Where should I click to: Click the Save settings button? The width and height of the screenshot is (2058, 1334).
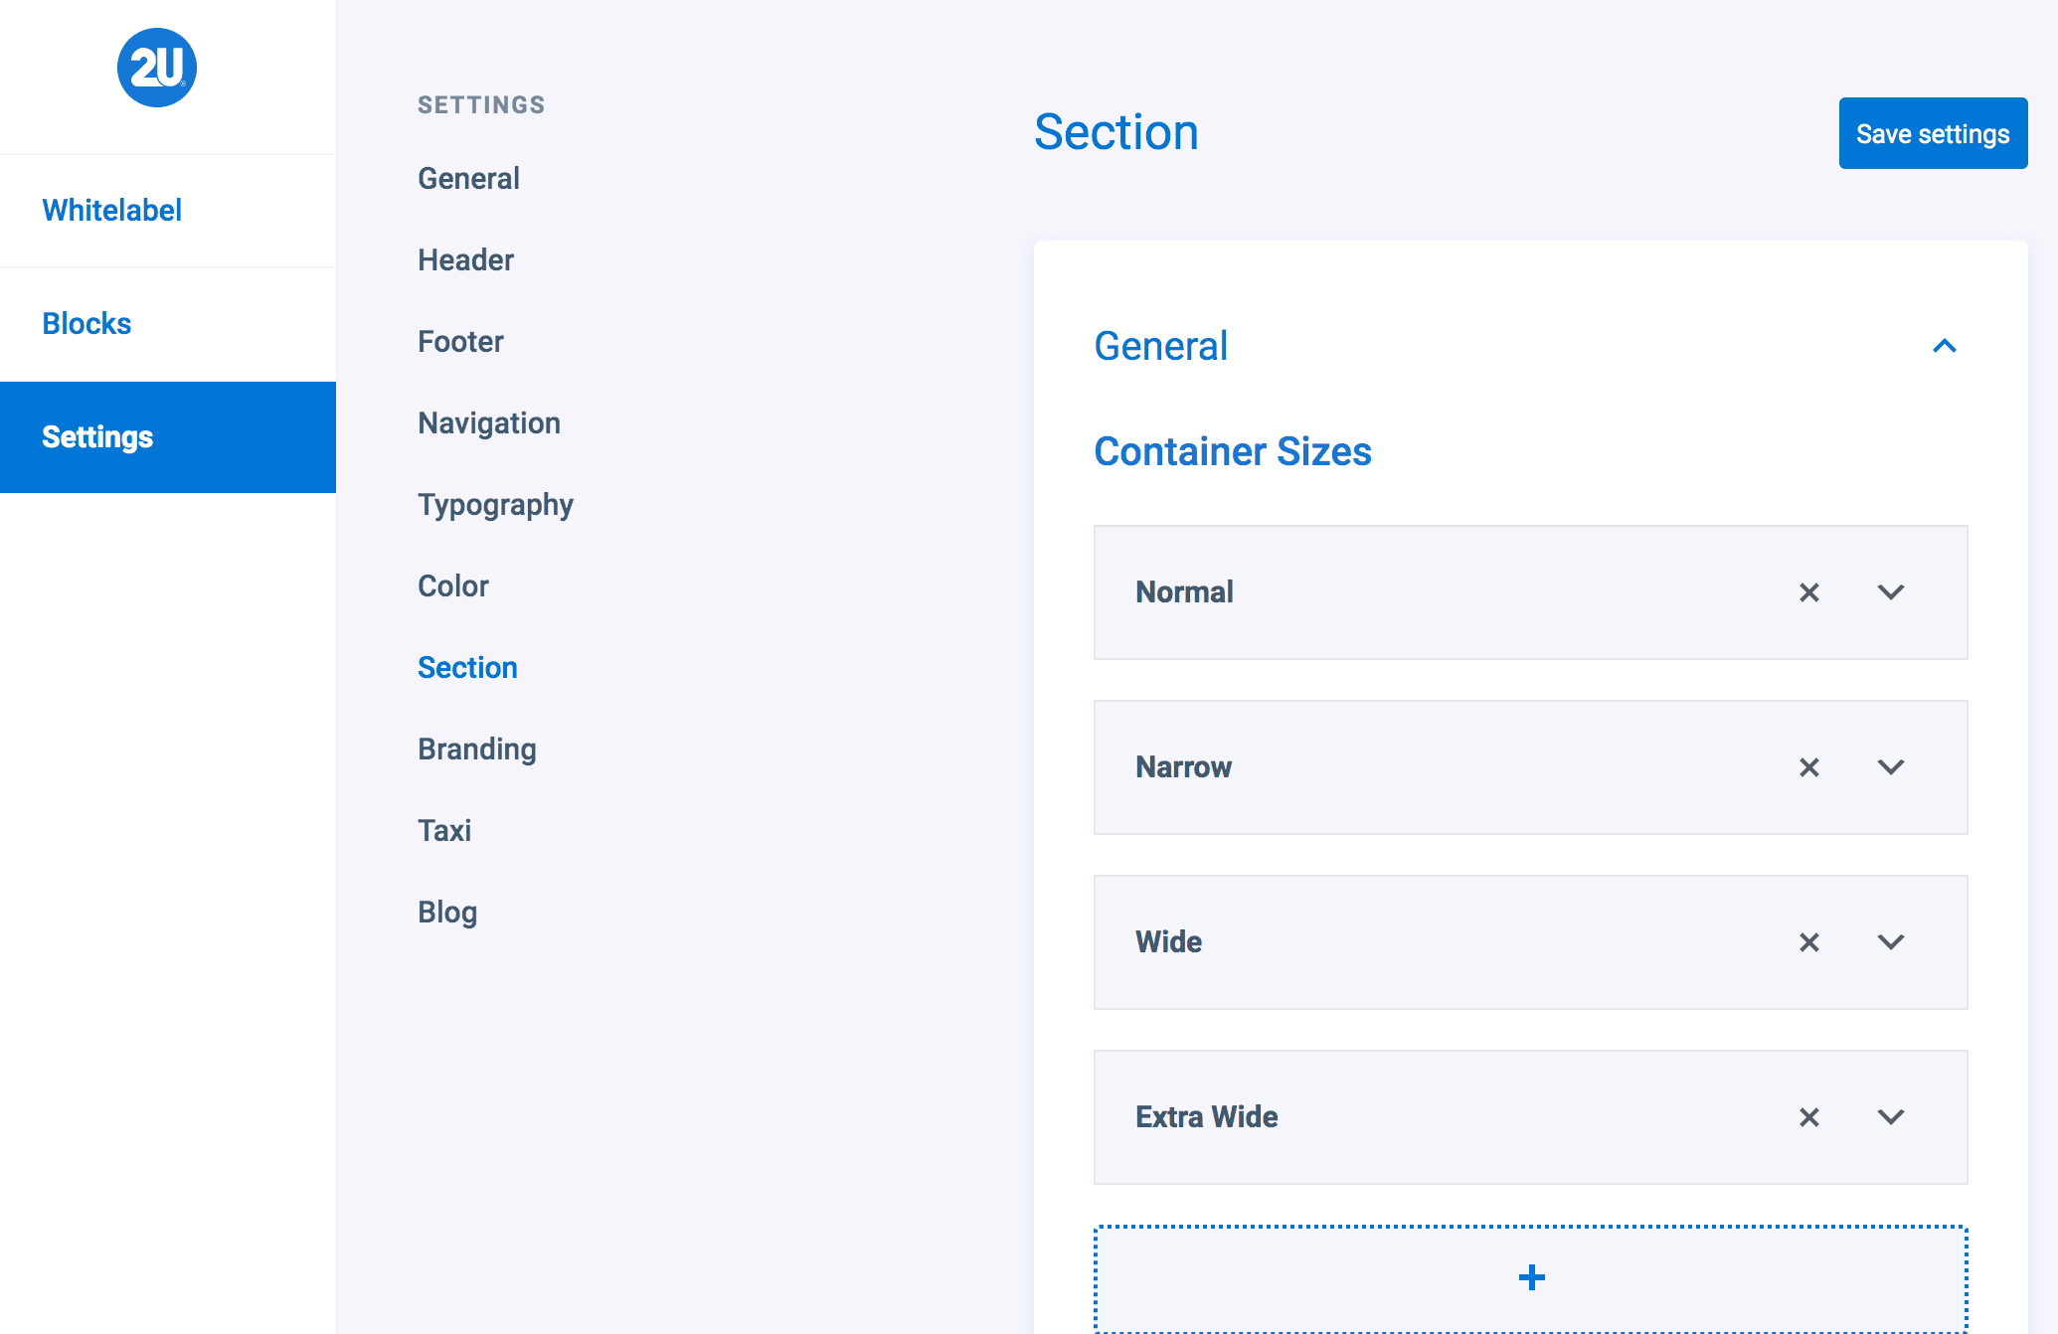(x=1932, y=133)
